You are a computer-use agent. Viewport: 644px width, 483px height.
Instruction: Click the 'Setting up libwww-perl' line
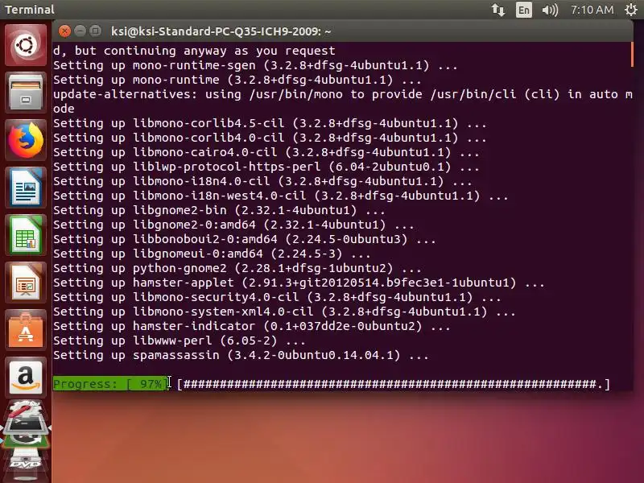point(179,341)
